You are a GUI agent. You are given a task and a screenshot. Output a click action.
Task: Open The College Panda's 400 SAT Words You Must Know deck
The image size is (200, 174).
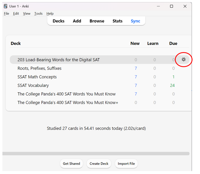pyautogui.click(x=67, y=94)
